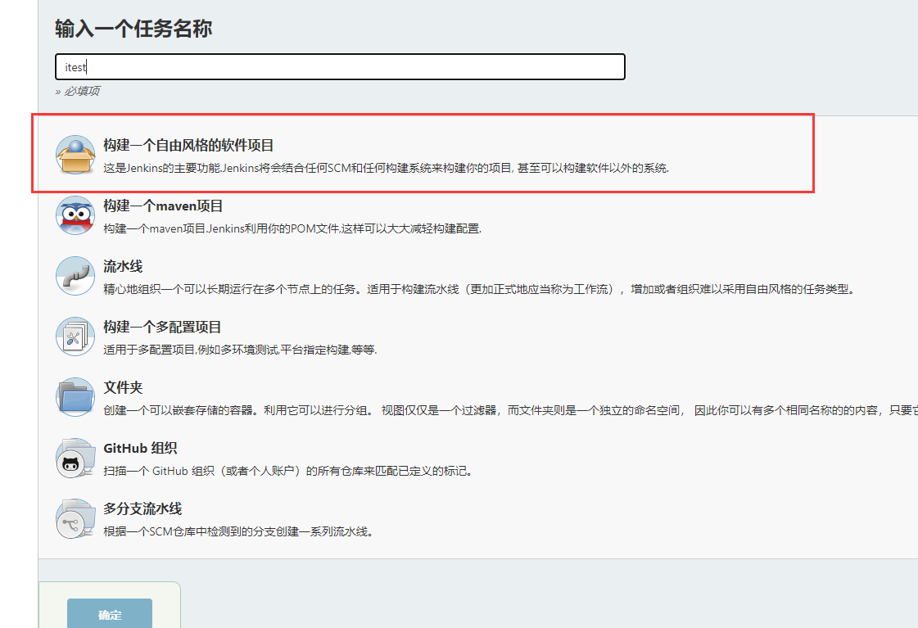Click the GitHub 组织 description about scanning 仓库
The width and height of the screenshot is (918, 628).
(287, 471)
